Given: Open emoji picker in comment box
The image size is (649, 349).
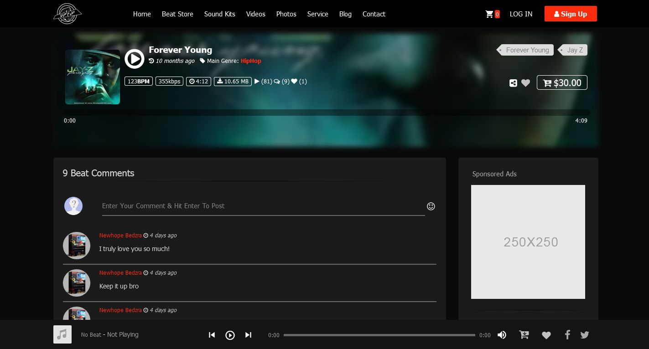Looking at the screenshot, I should pyautogui.click(x=431, y=206).
